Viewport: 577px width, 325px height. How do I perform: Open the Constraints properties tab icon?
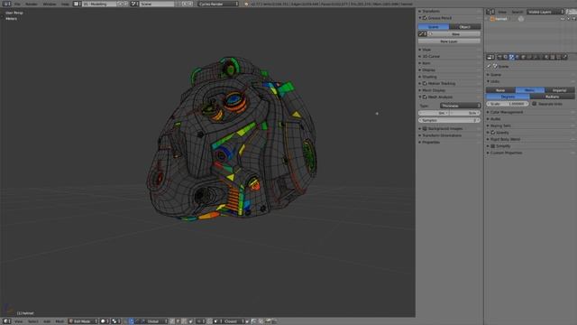tap(529, 57)
